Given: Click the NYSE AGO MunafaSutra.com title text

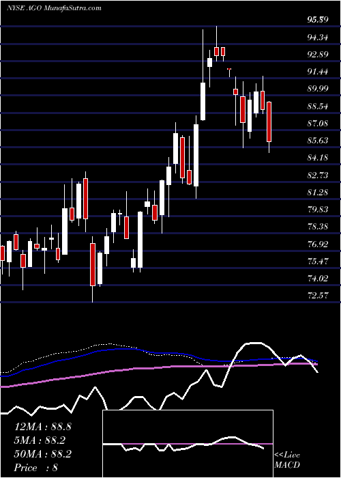Looking at the screenshot, I should click(x=54, y=8).
